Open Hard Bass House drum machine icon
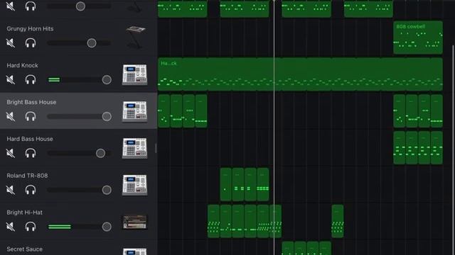This screenshot has width=455, height=255. point(134,148)
